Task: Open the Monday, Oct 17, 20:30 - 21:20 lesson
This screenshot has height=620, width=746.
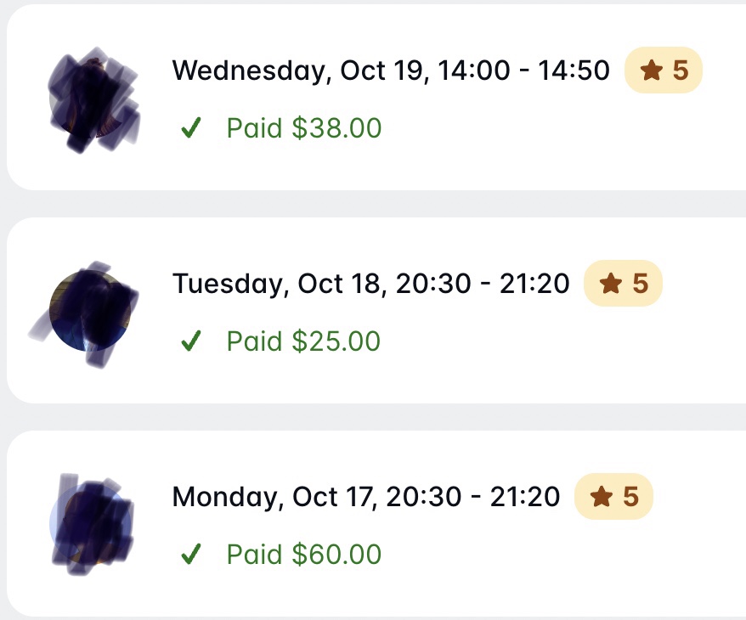Action: (x=366, y=497)
